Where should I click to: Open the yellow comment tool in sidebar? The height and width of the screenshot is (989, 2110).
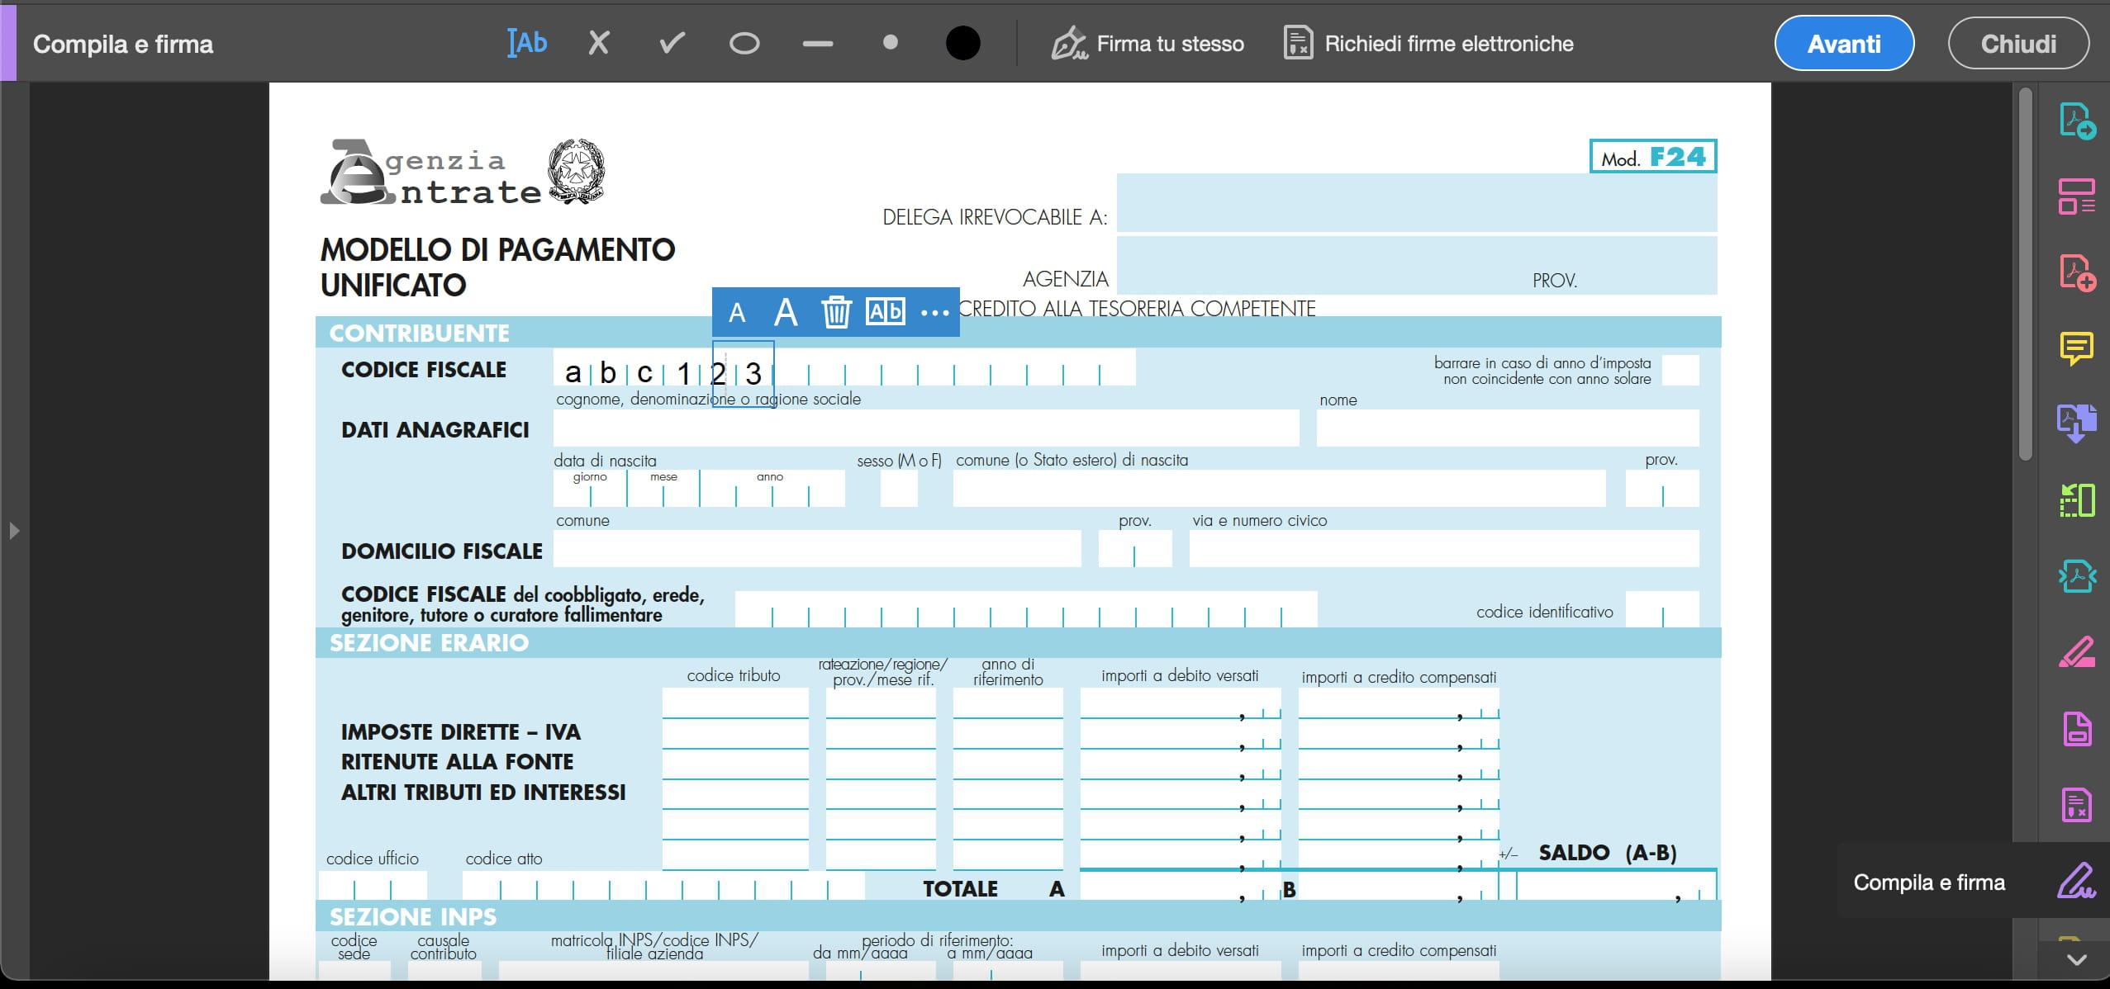(2076, 348)
